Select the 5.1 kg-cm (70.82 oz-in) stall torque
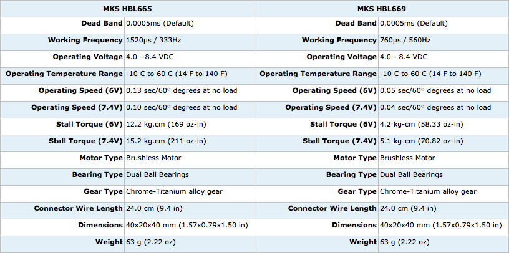 422,141
